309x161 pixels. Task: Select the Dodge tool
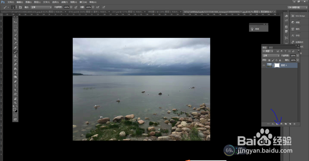15,77
